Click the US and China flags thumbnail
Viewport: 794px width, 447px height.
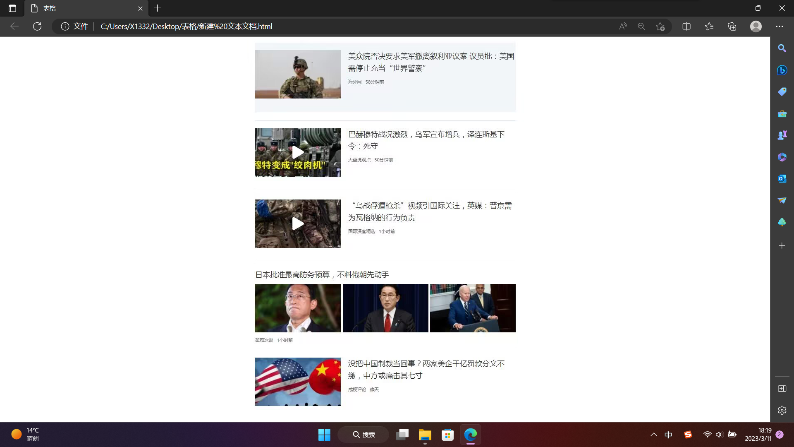click(298, 382)
